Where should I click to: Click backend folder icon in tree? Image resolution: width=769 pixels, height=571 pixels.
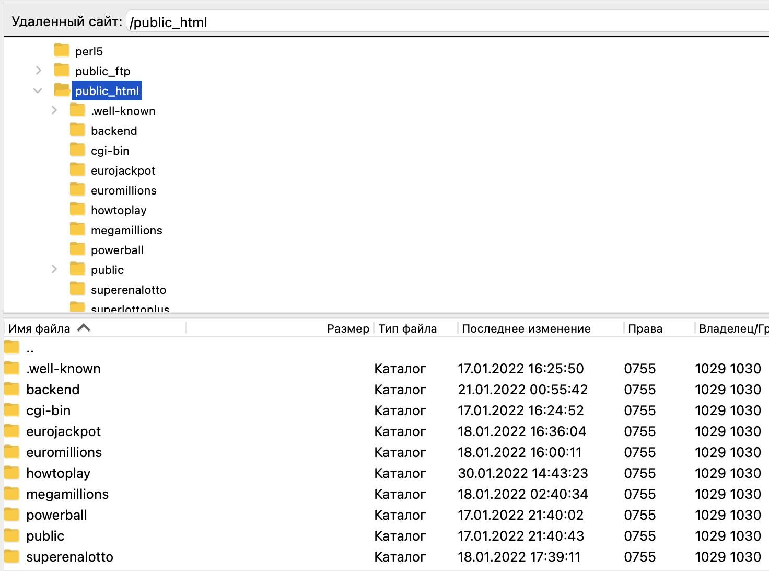(77, 130)
